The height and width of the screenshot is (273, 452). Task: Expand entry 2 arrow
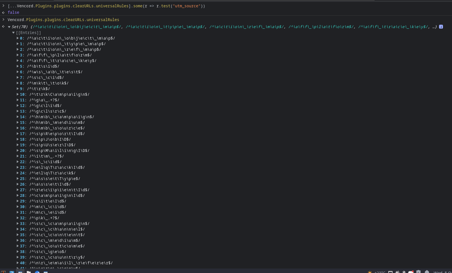17,49
